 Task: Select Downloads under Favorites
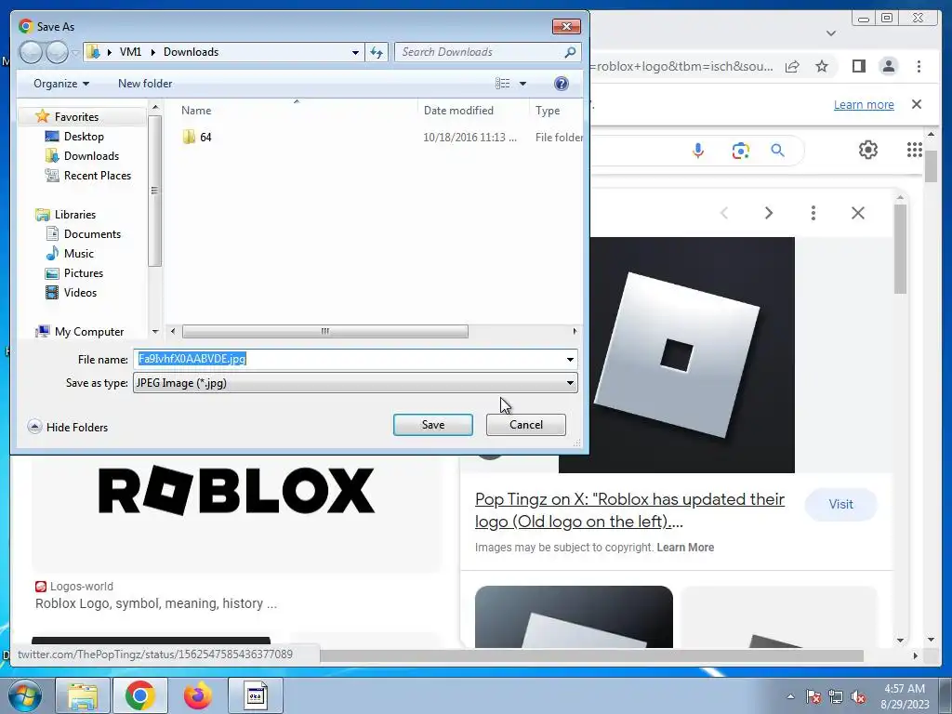point(91,156)
